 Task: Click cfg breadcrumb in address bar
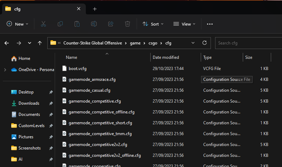[168, 43]
